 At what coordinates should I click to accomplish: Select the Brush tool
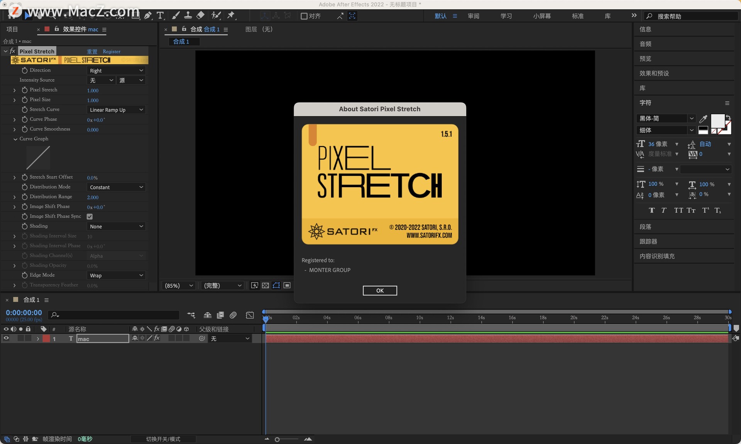click(176, 15)
